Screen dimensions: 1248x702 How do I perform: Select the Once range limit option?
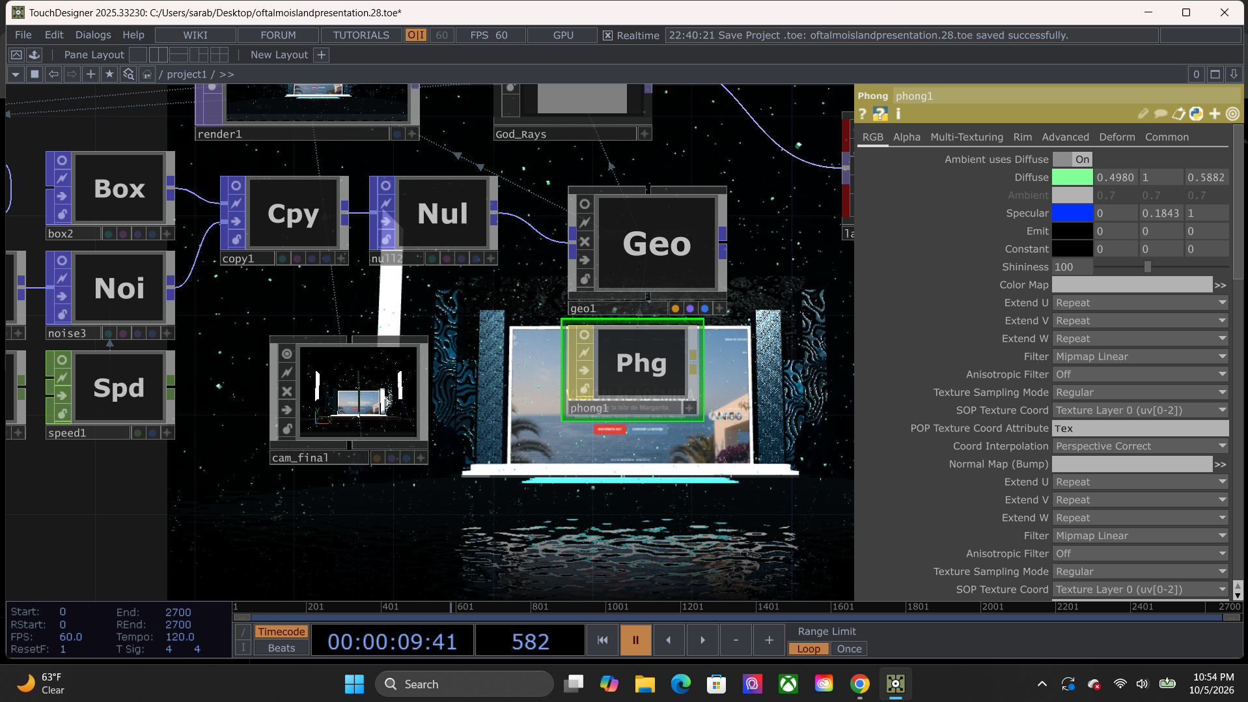[x=849, y=649]
